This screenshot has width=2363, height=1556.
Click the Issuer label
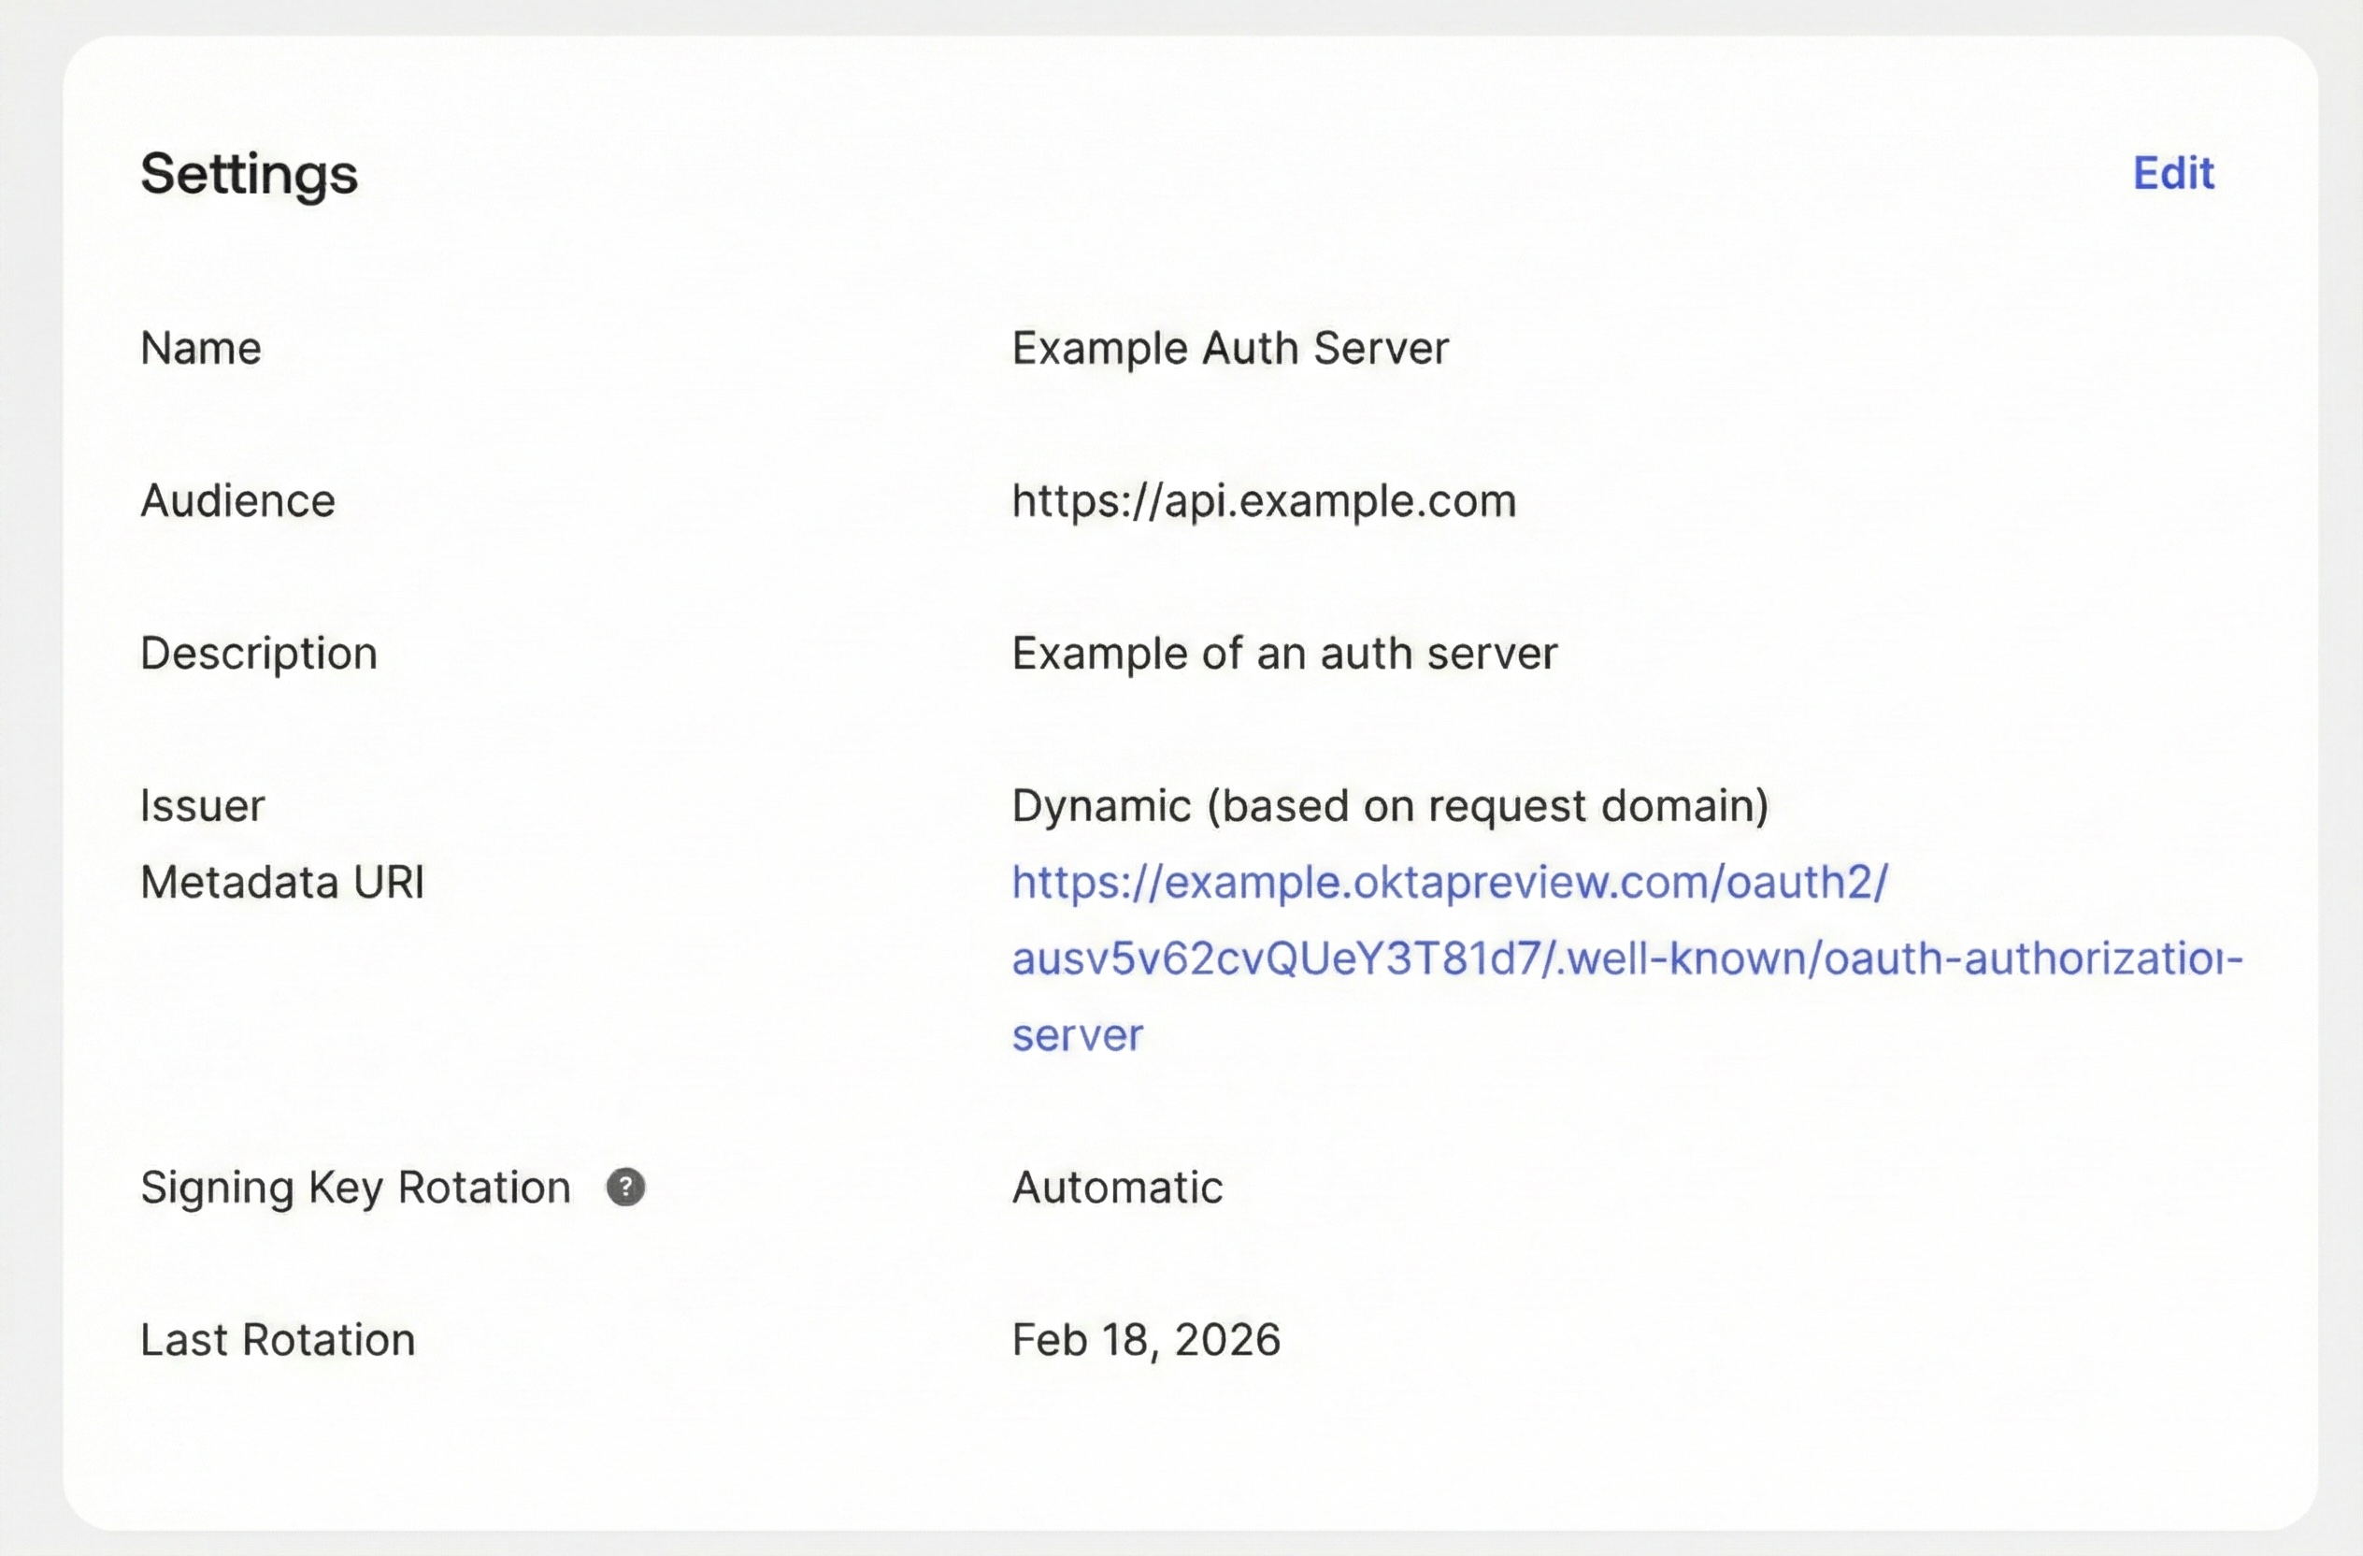click(x=202, y=804)
